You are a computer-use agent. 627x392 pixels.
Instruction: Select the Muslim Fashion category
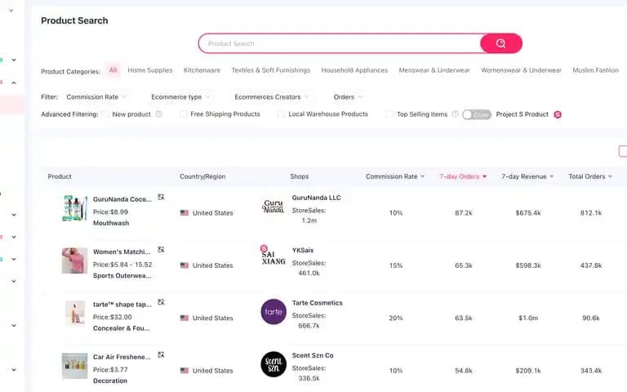tap(595, 70)
